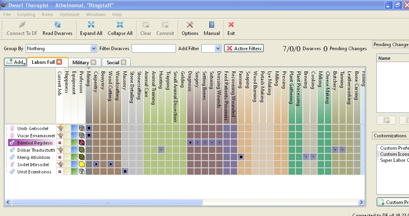The image size is (409, 216).
Task: Click Expand All icon
Action: 91,25
